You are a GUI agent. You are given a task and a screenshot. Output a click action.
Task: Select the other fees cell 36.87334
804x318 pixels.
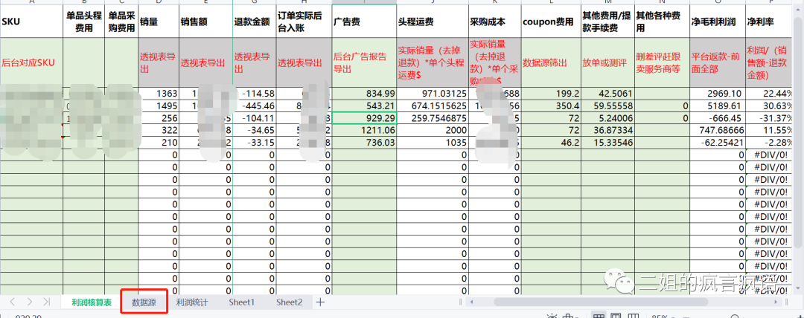(607, 131)
